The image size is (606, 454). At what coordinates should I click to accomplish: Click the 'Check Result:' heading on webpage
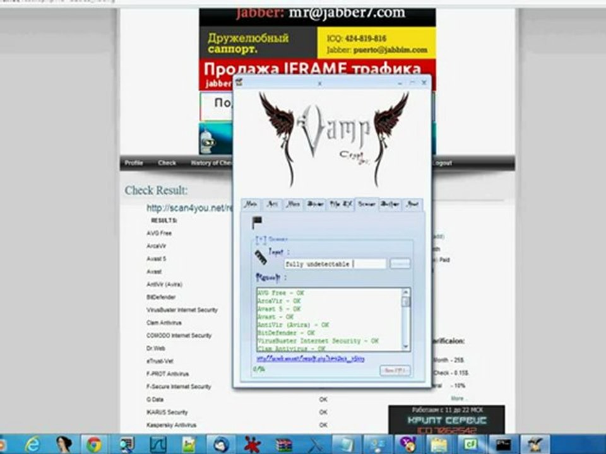coord(156,190)
